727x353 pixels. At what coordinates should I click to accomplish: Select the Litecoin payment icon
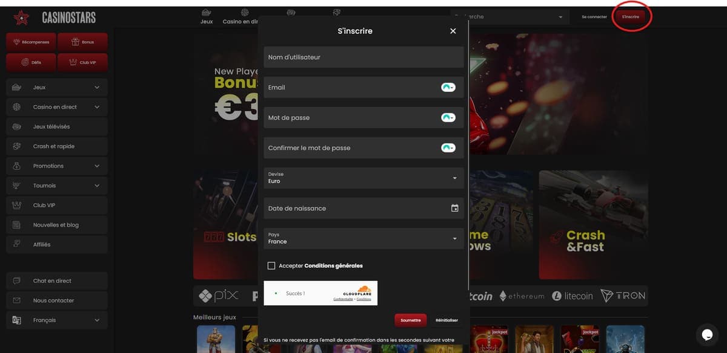572,296
